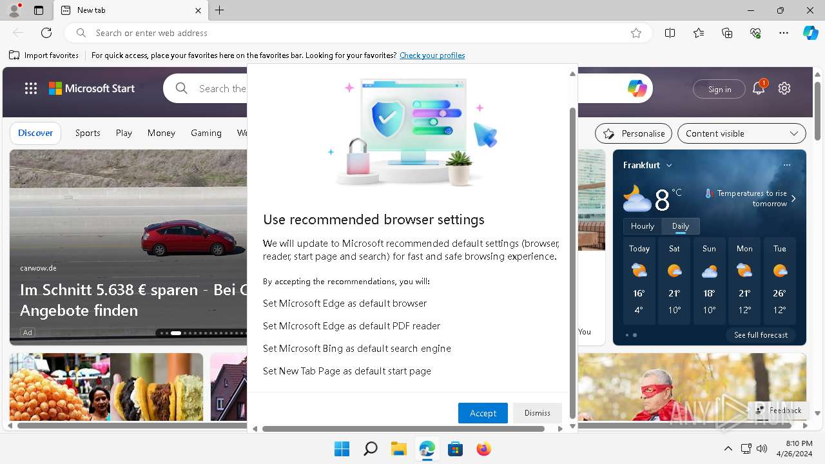
Task: Click dialog scroll up arrow
Action: click(572, 74)
